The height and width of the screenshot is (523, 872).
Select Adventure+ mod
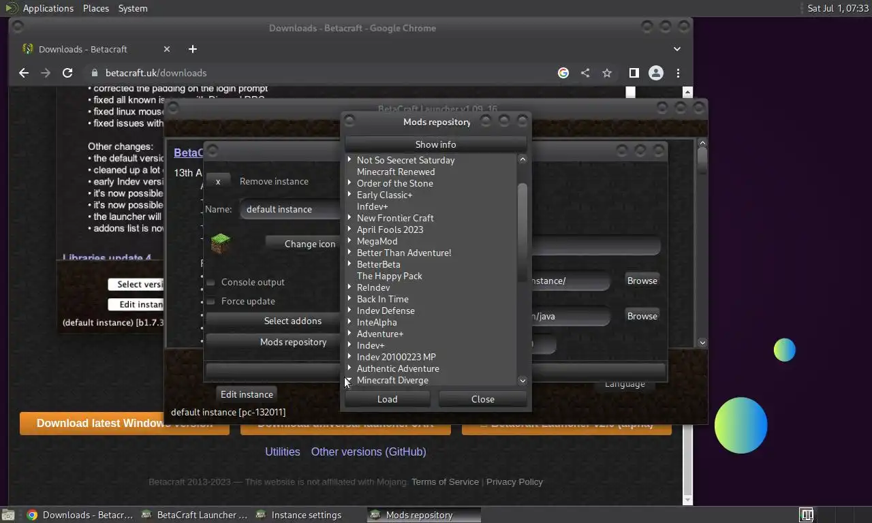pos(380,334)
